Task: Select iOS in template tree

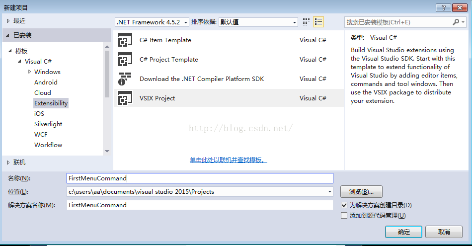Action: [39, 113]
